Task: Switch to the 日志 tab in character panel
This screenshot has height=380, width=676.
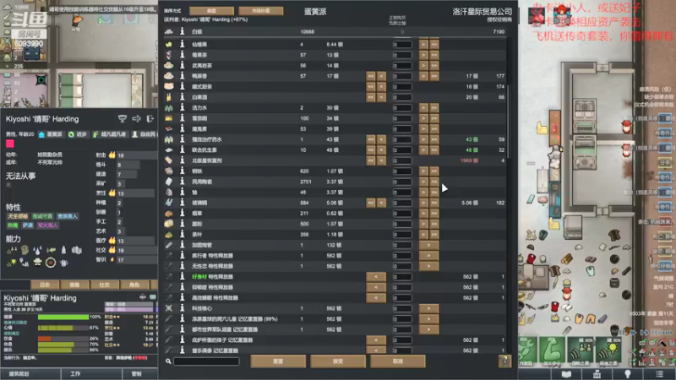Action: pyautogui.click(x=45, y=285)
